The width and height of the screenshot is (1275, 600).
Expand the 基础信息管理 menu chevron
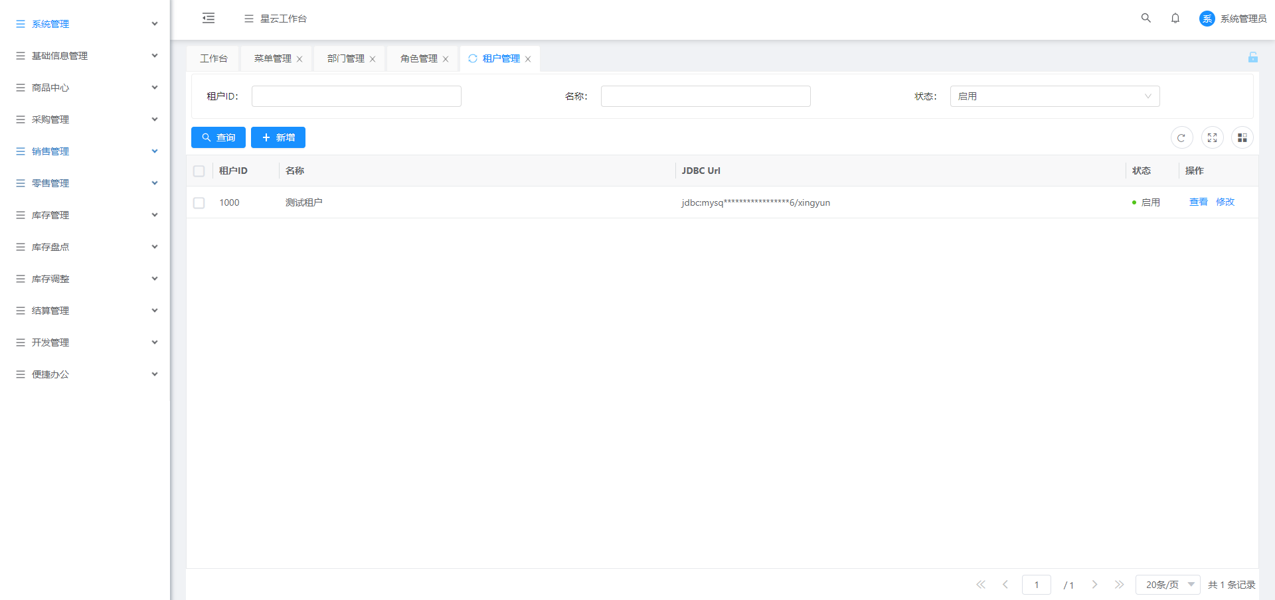[x=155, y=56]
